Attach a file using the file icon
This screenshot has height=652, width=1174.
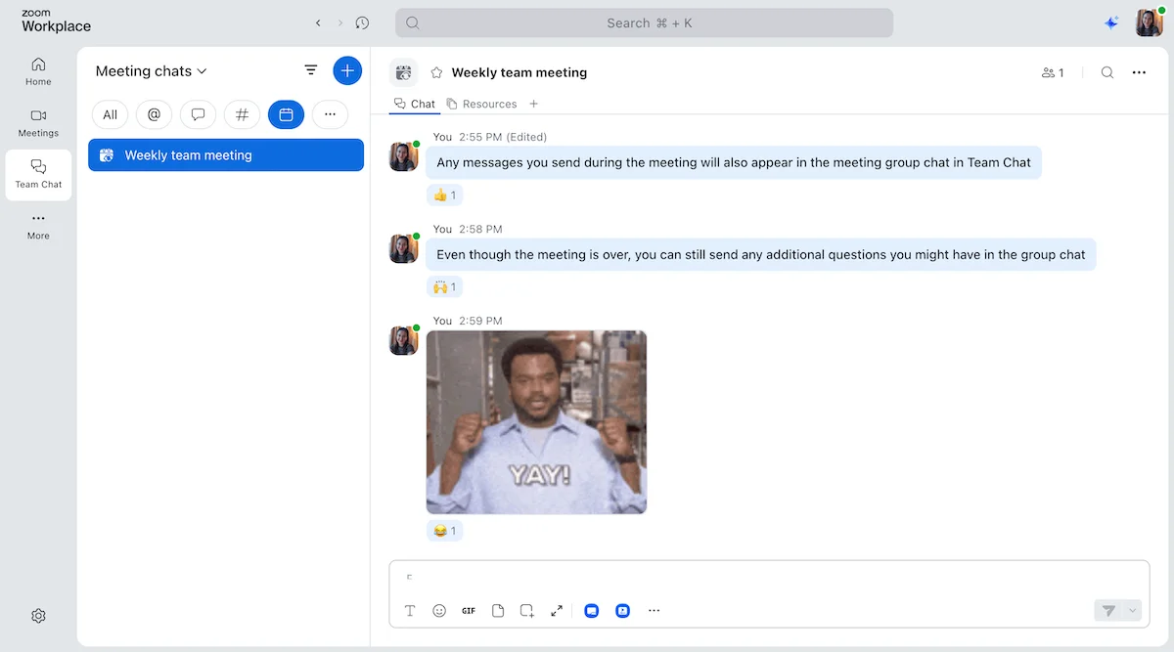point(498,610)
